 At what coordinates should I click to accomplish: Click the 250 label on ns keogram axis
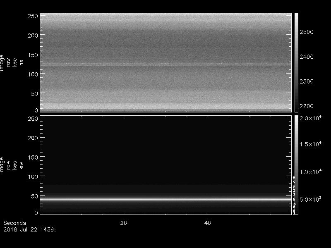33,16
